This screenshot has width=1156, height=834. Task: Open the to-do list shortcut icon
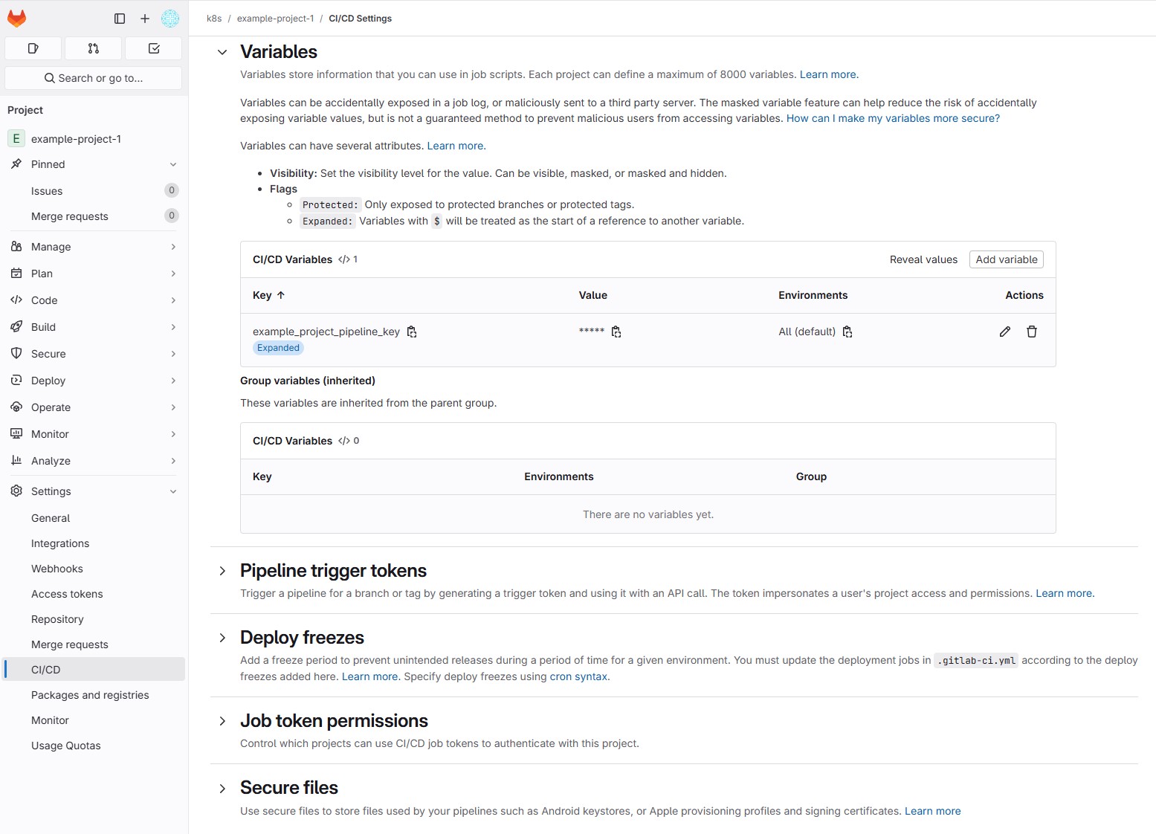click(x=154, y=48)
